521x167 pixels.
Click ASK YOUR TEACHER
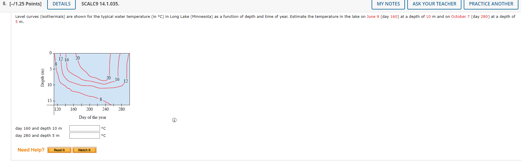(x=434, y=4)
